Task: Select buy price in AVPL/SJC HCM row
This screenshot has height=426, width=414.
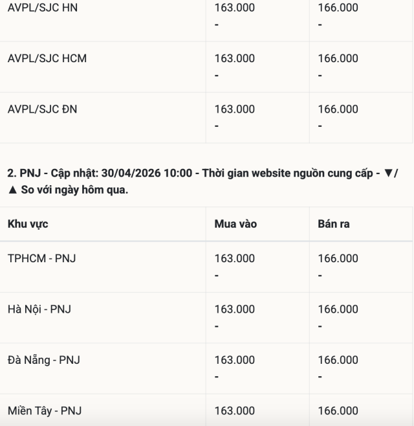Action: tap(234, 58)
